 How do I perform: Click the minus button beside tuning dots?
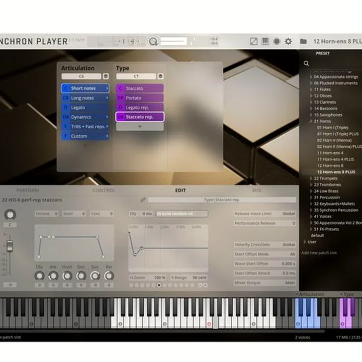click(200, 286)
